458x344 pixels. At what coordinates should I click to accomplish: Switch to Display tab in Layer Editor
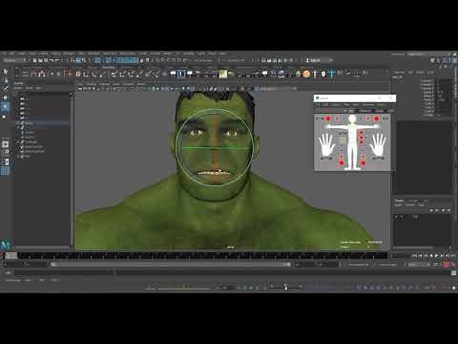click(400, 201)
